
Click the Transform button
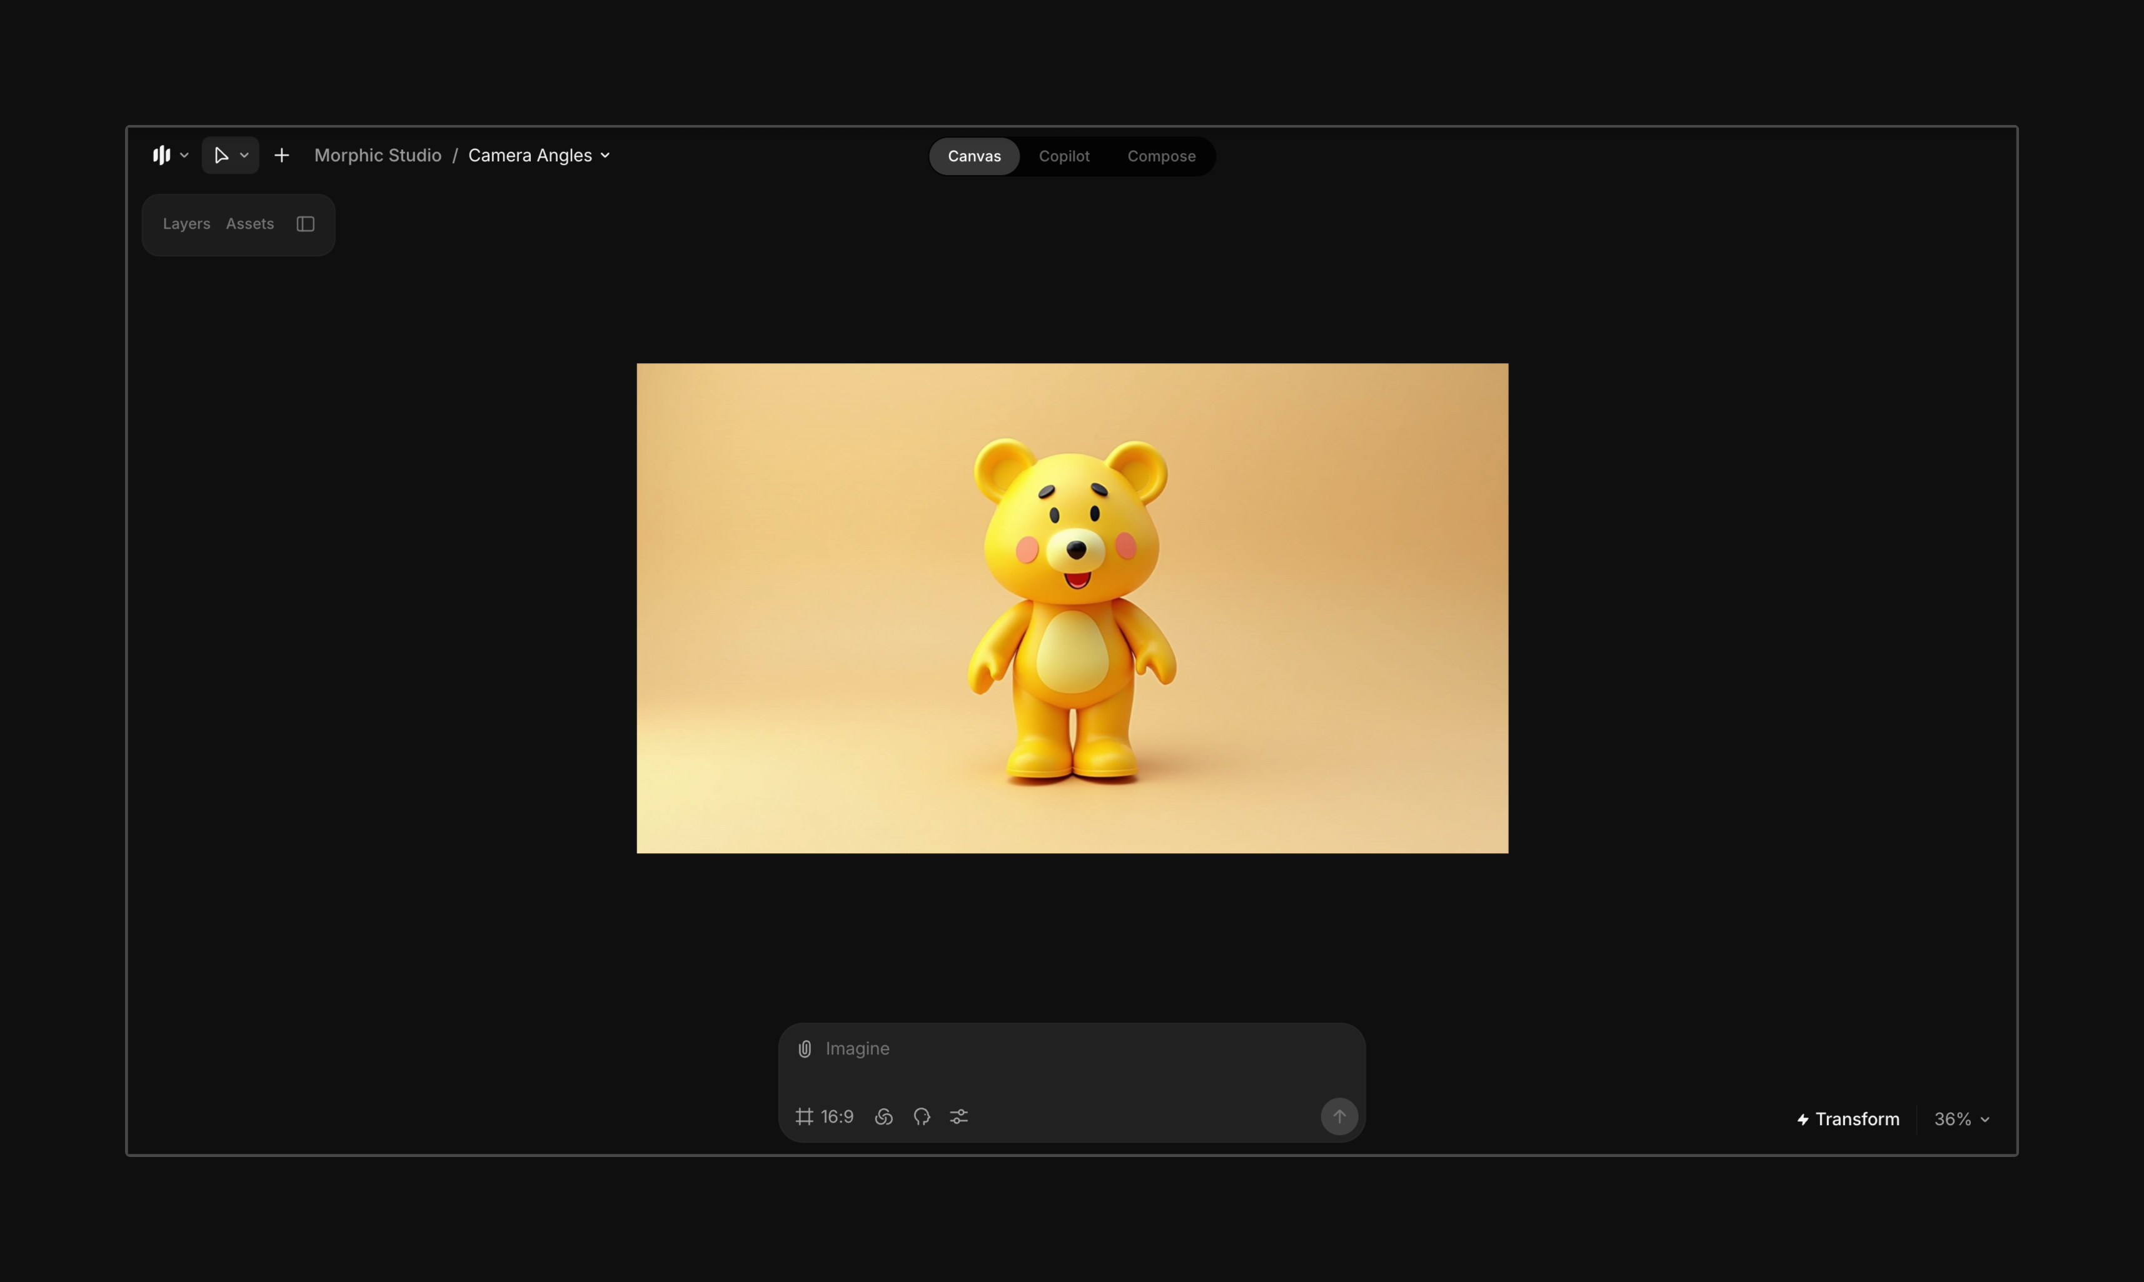click(x=1848, y=1119)
